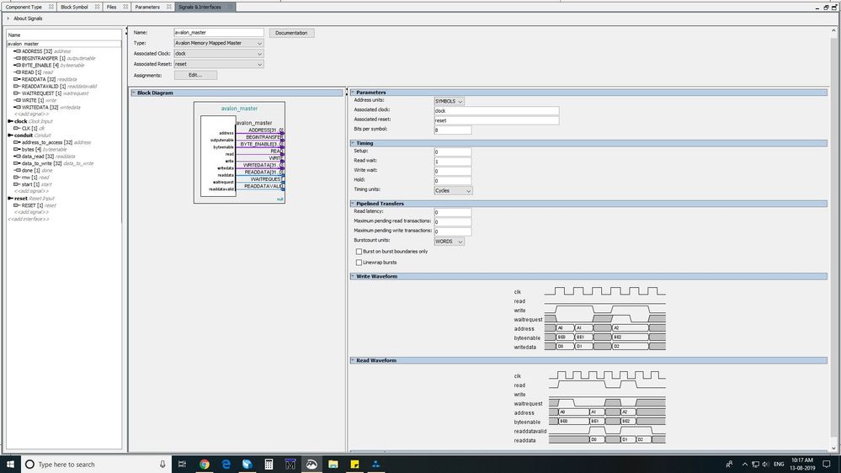The image size is (841, 473).
Task: Enable Burst on burst boundaries only
Action: coord(359,252)
